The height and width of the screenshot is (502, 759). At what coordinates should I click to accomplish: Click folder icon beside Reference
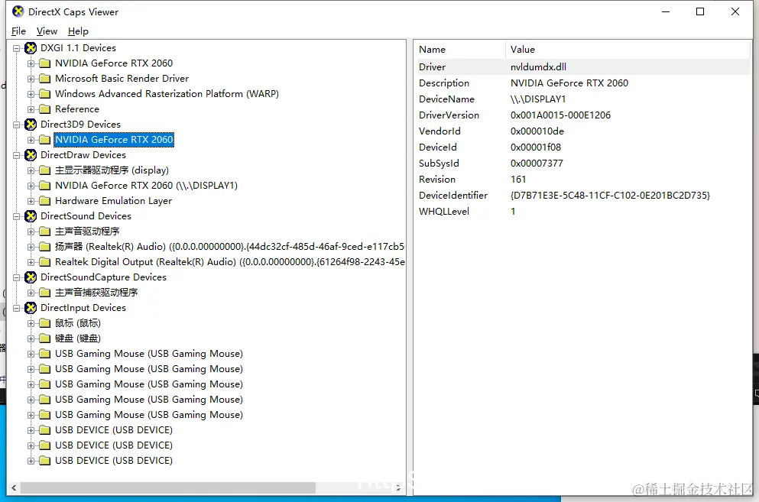point(44,109)
